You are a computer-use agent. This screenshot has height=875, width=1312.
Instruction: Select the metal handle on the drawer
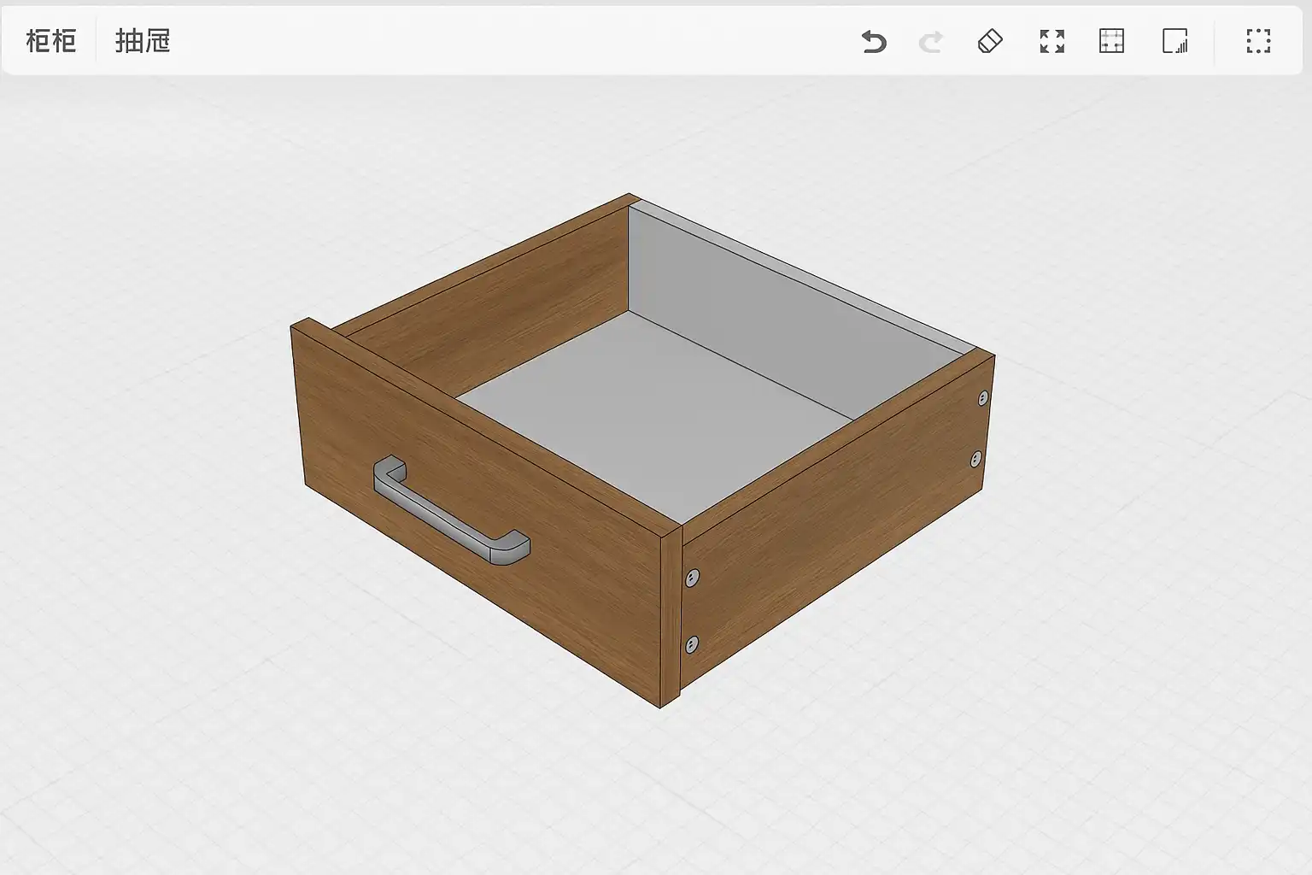450,511
